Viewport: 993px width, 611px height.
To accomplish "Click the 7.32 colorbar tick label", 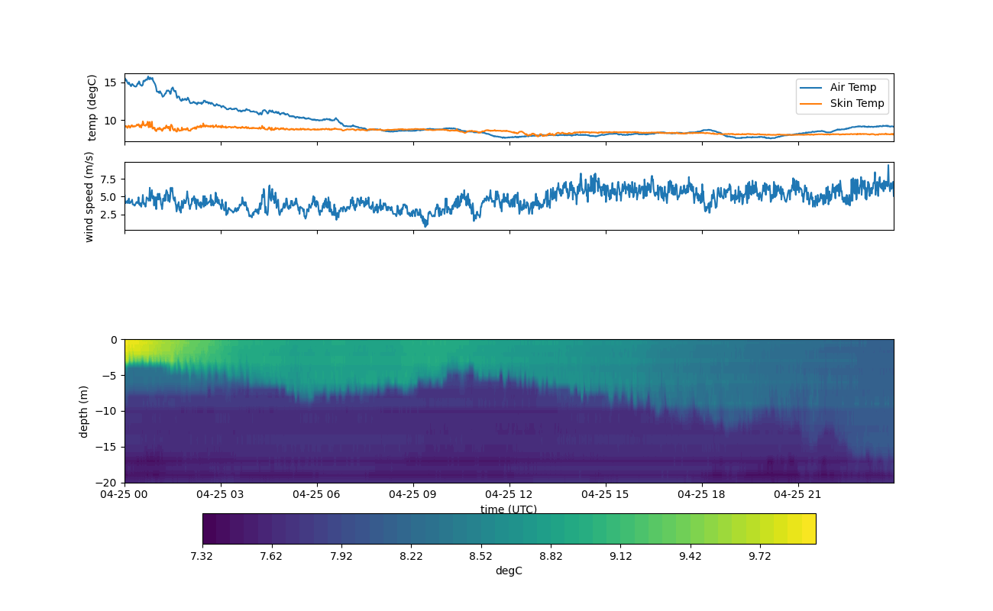I will click(x=202, y=556).
